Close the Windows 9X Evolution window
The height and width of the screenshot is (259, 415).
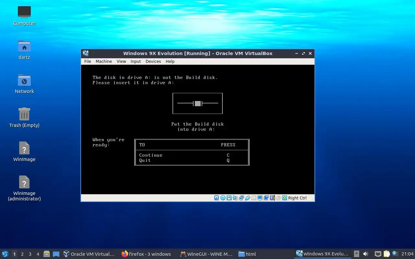pos(310,53)
